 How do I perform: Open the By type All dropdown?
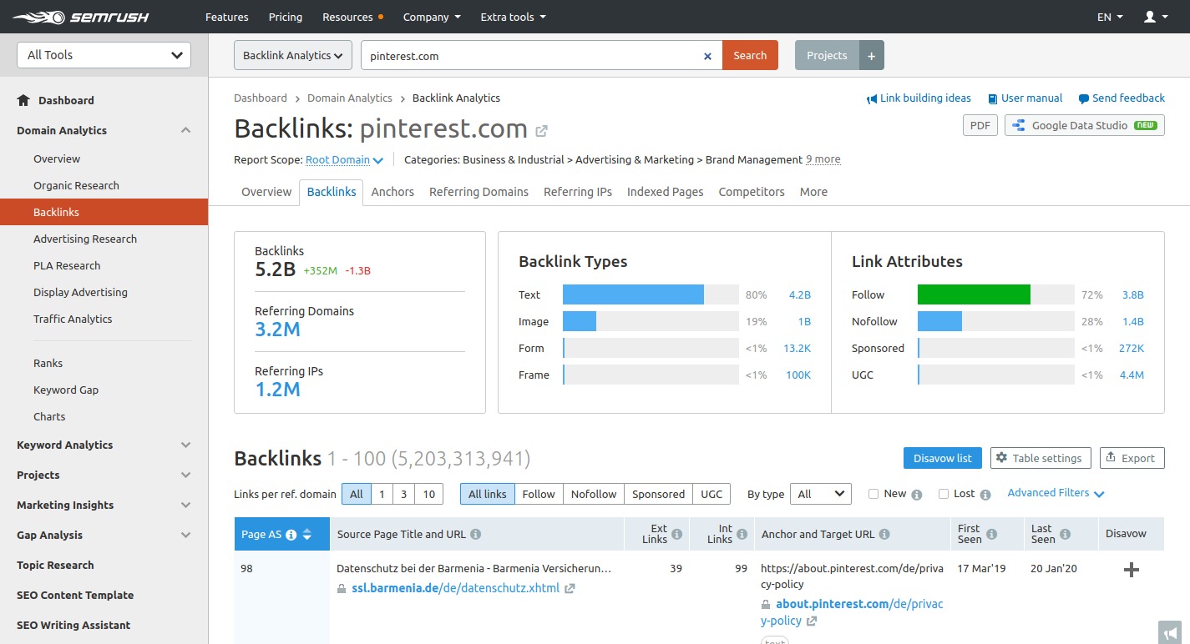pyautogui.click(x=821, y=494)
